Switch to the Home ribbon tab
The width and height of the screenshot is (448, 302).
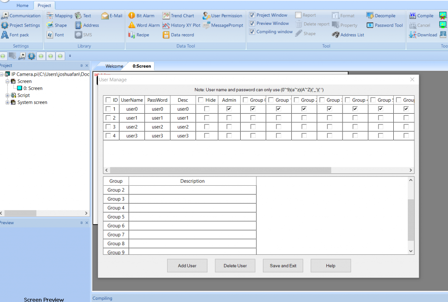[22, 6]
